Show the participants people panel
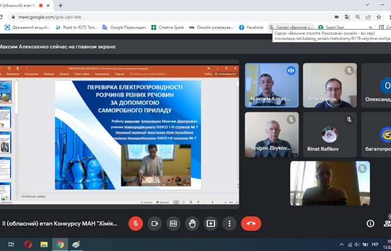 point(387,223)
